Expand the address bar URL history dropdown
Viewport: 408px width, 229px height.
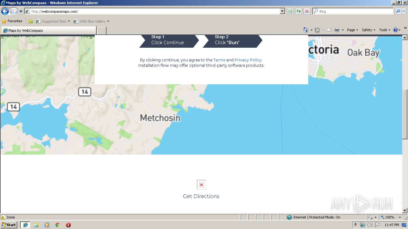(x=282, y=11)
